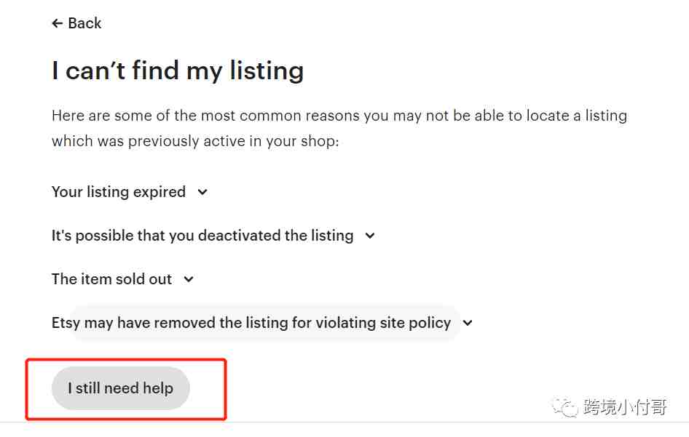Click the 跨境小付哥 watermark text

(x=626, y=407)
